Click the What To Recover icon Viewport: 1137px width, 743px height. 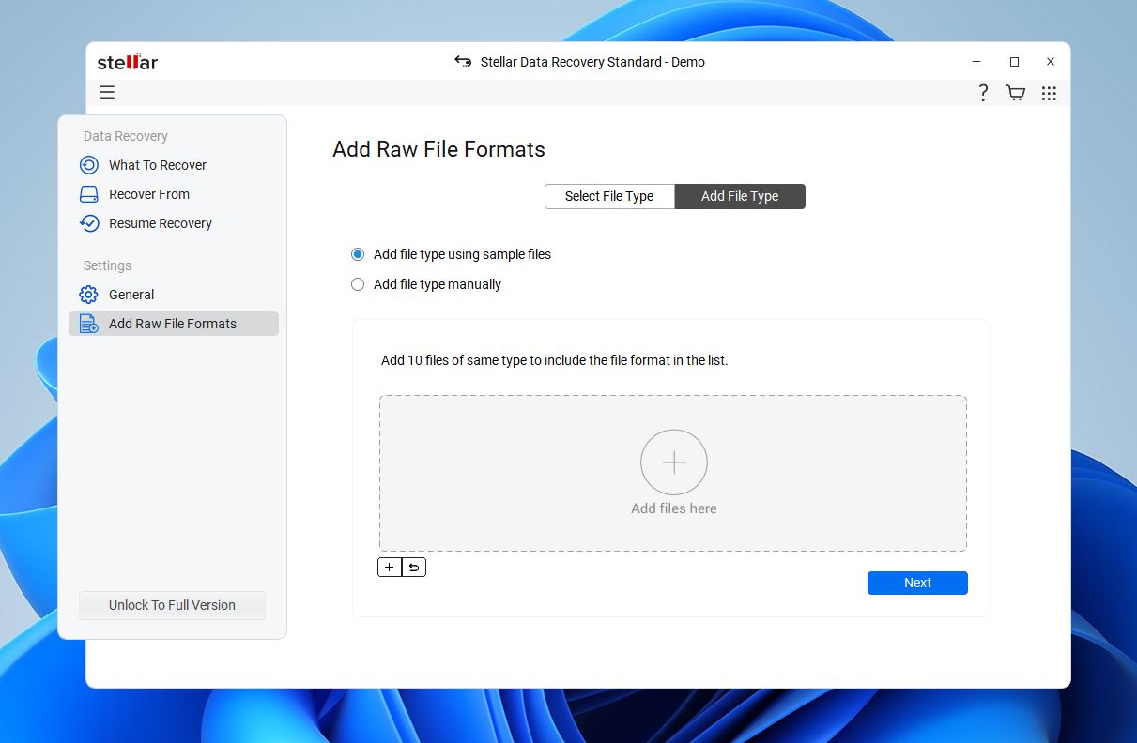coord(89,165)
